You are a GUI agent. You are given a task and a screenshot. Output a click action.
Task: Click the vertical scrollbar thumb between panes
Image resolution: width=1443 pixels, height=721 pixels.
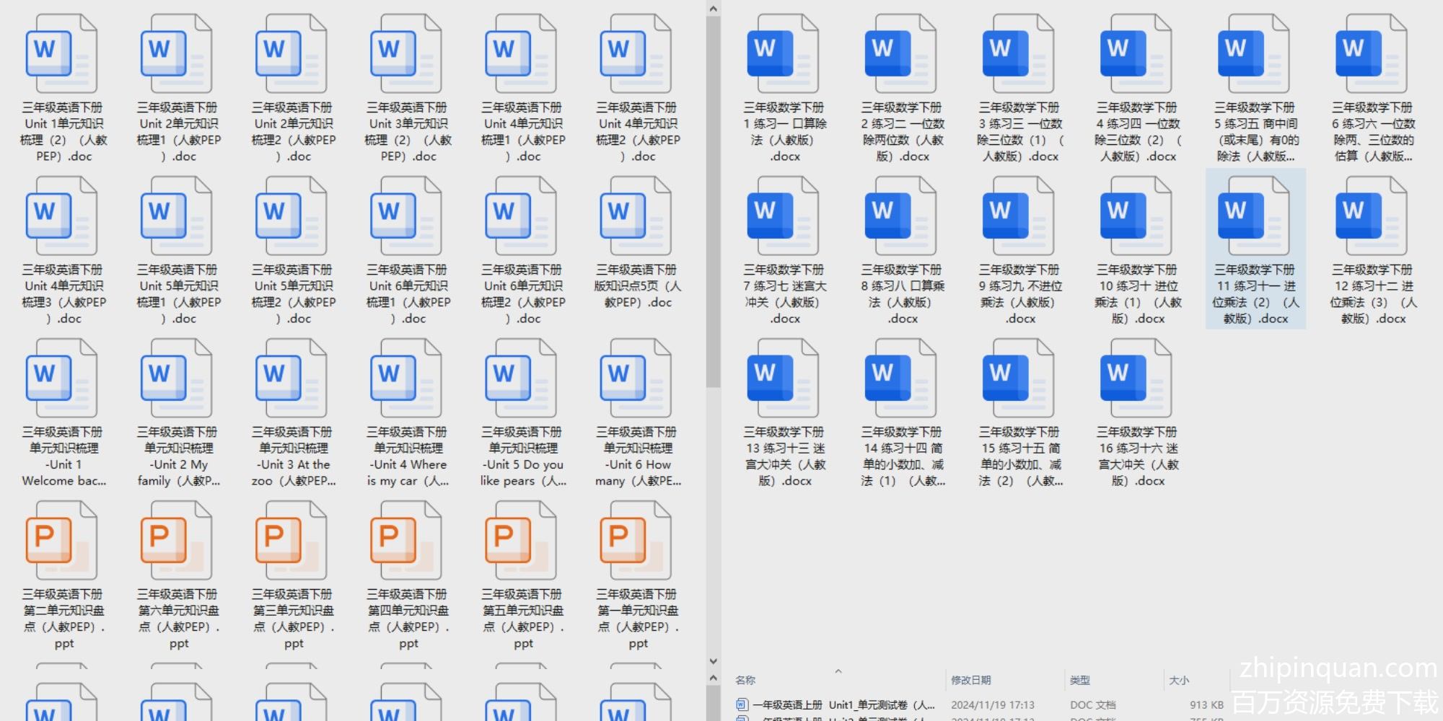(x=713, y=202)
